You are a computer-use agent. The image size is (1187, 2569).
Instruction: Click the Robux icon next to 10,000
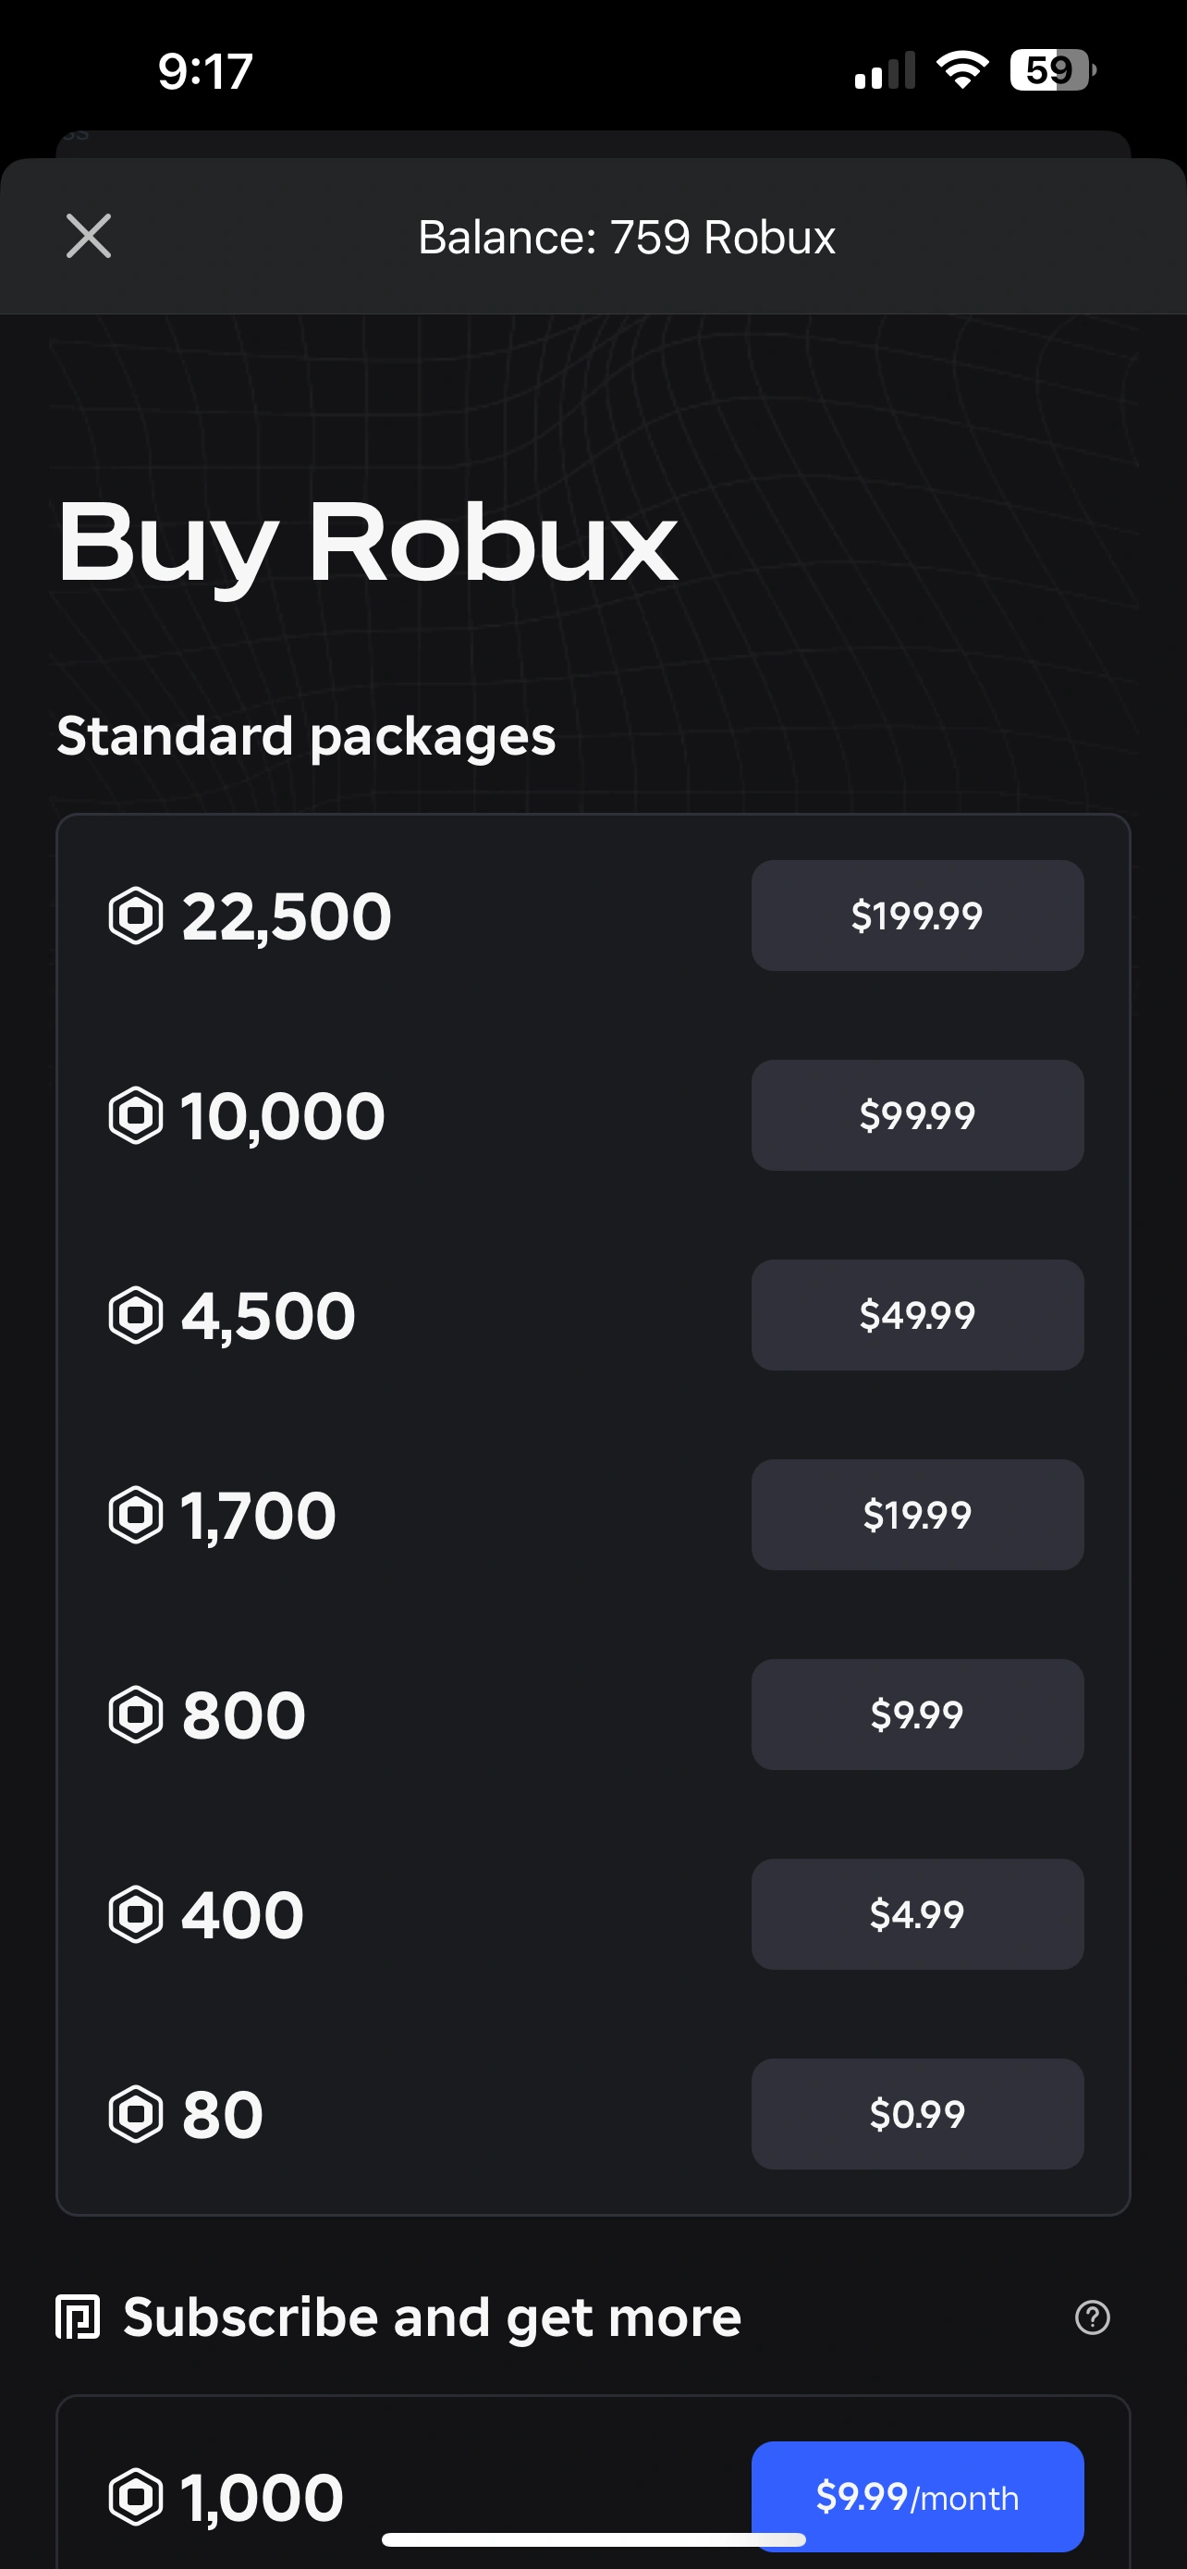(136, 1115)
